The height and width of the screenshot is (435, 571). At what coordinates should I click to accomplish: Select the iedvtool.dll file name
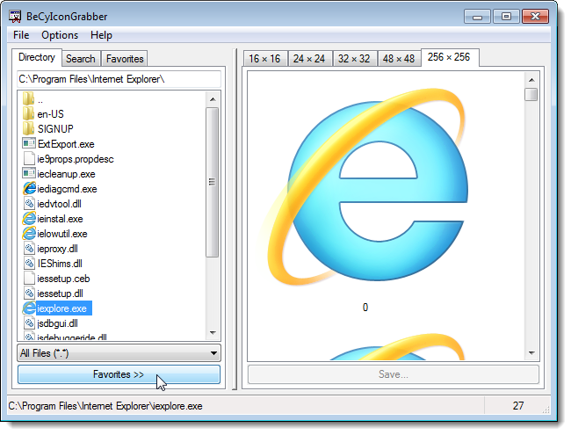point(59,204)
